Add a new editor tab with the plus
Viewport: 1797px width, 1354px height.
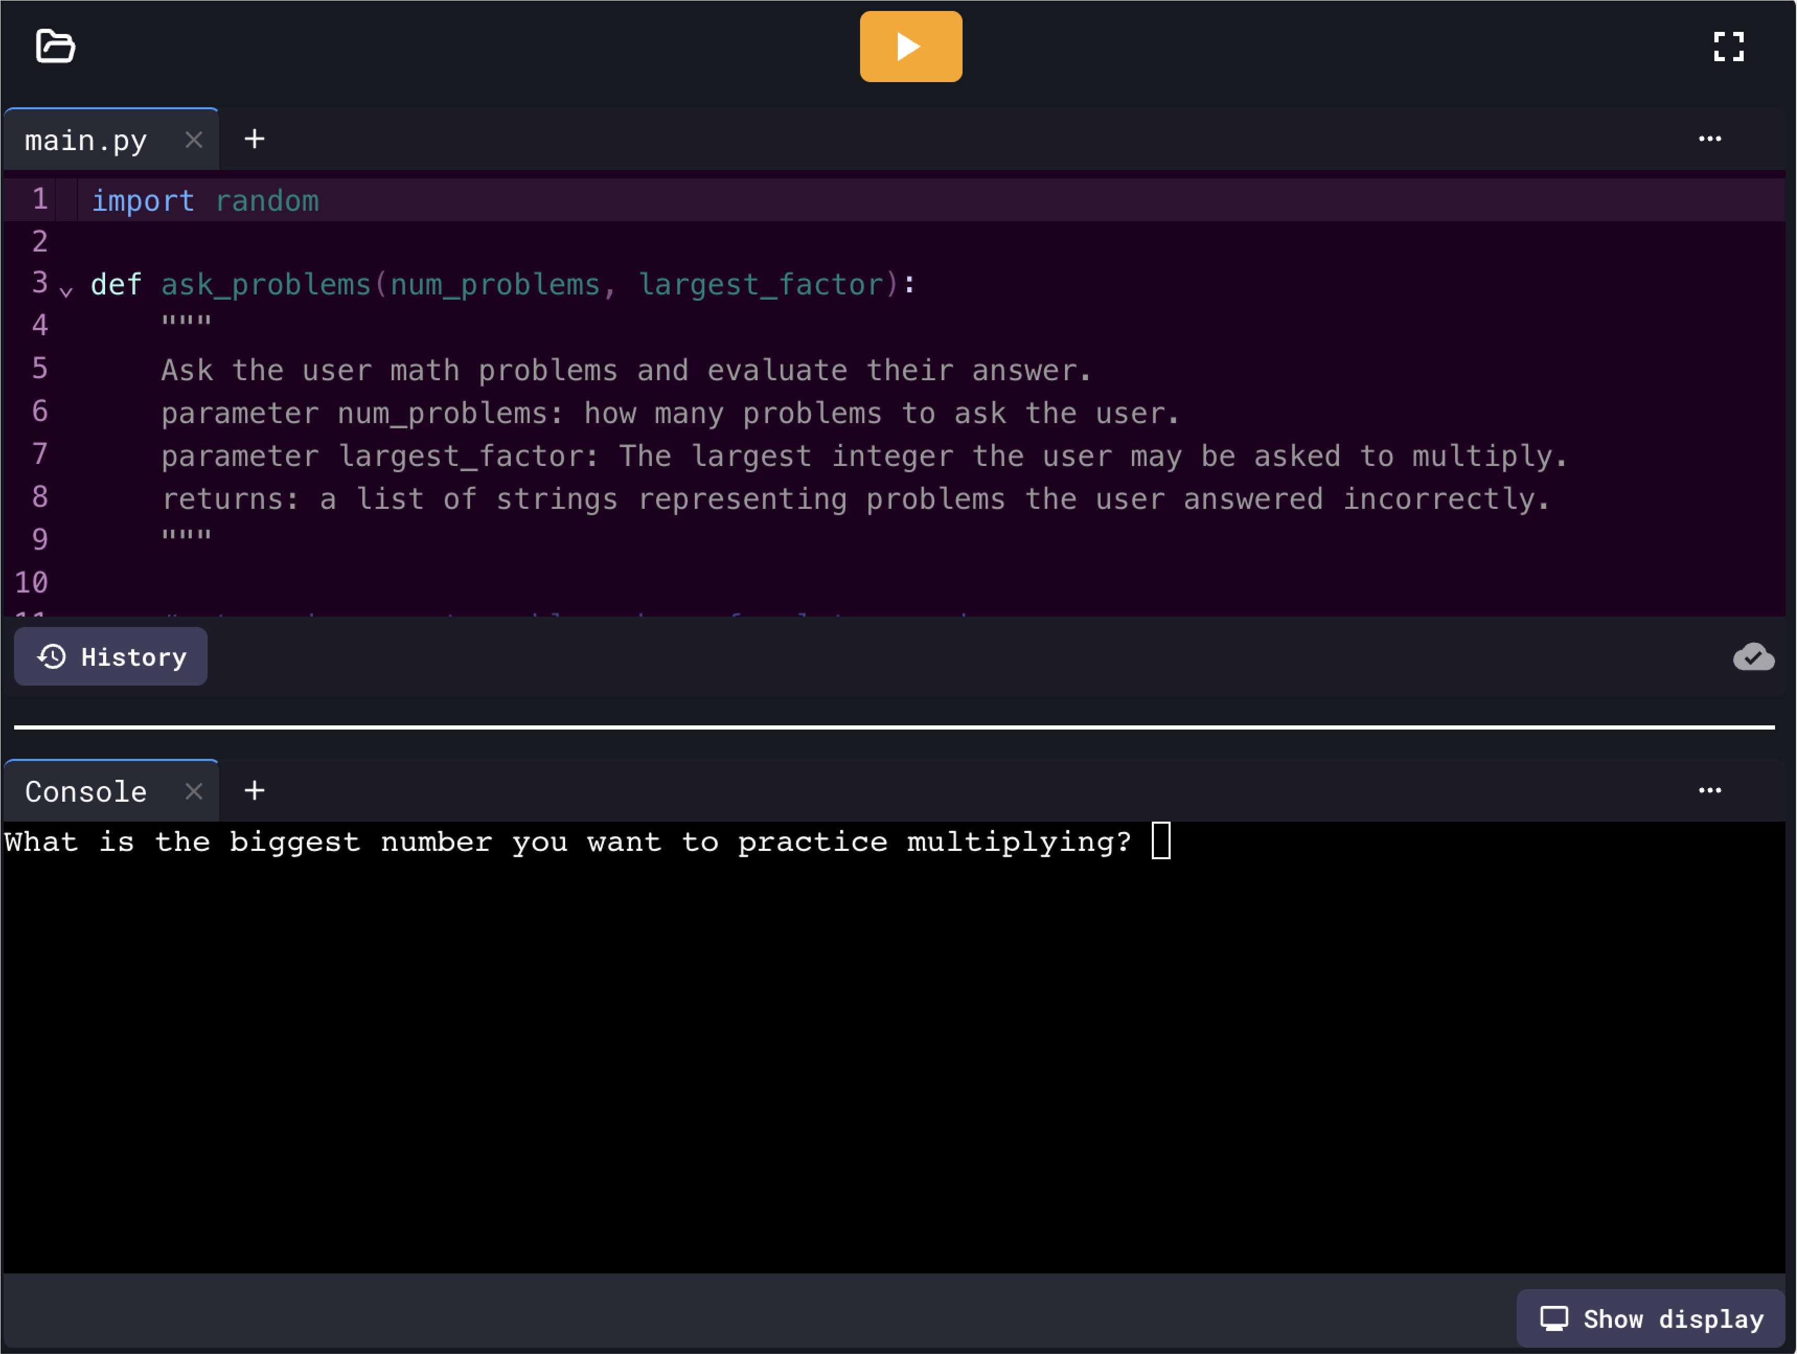tap(254, 138)
